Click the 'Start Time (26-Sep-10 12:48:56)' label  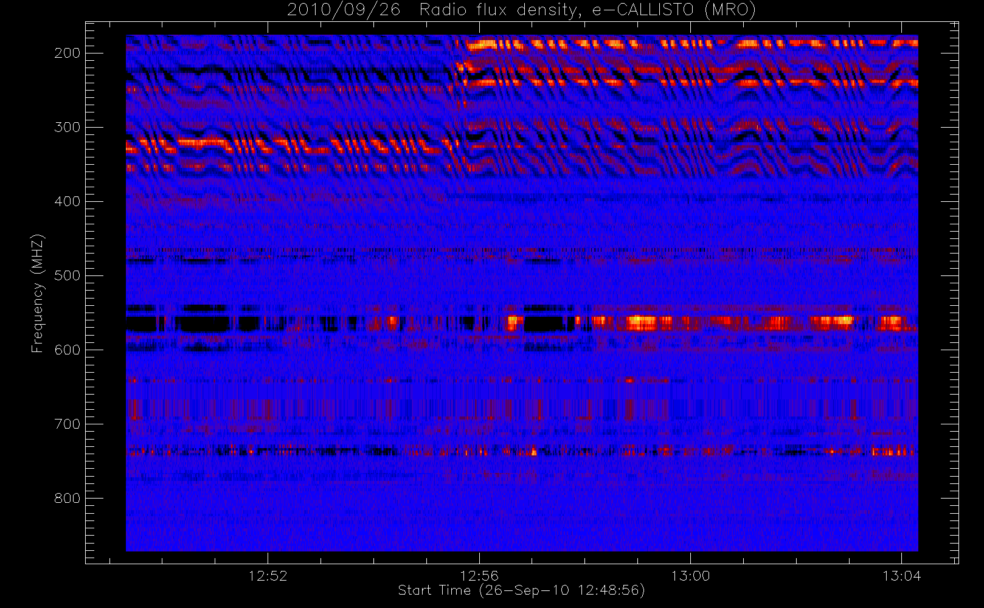tap(521, 590)
